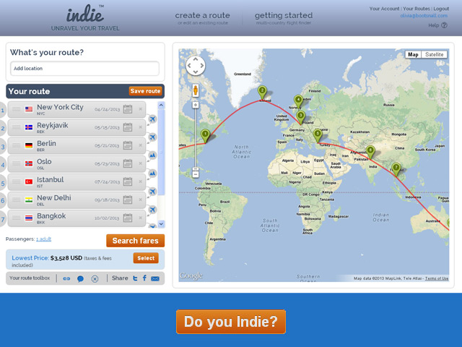Open calendar for New Delhi date

coord(128,200)
